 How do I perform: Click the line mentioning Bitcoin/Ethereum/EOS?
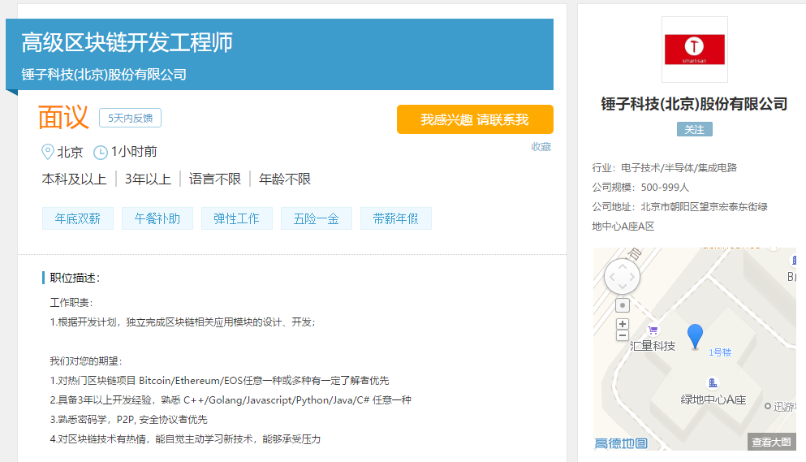point(219,381)
